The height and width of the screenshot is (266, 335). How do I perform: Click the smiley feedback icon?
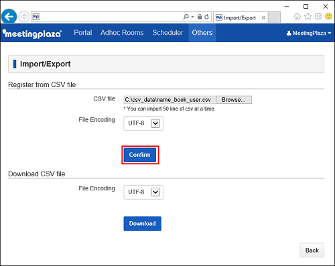coord(328,16)
